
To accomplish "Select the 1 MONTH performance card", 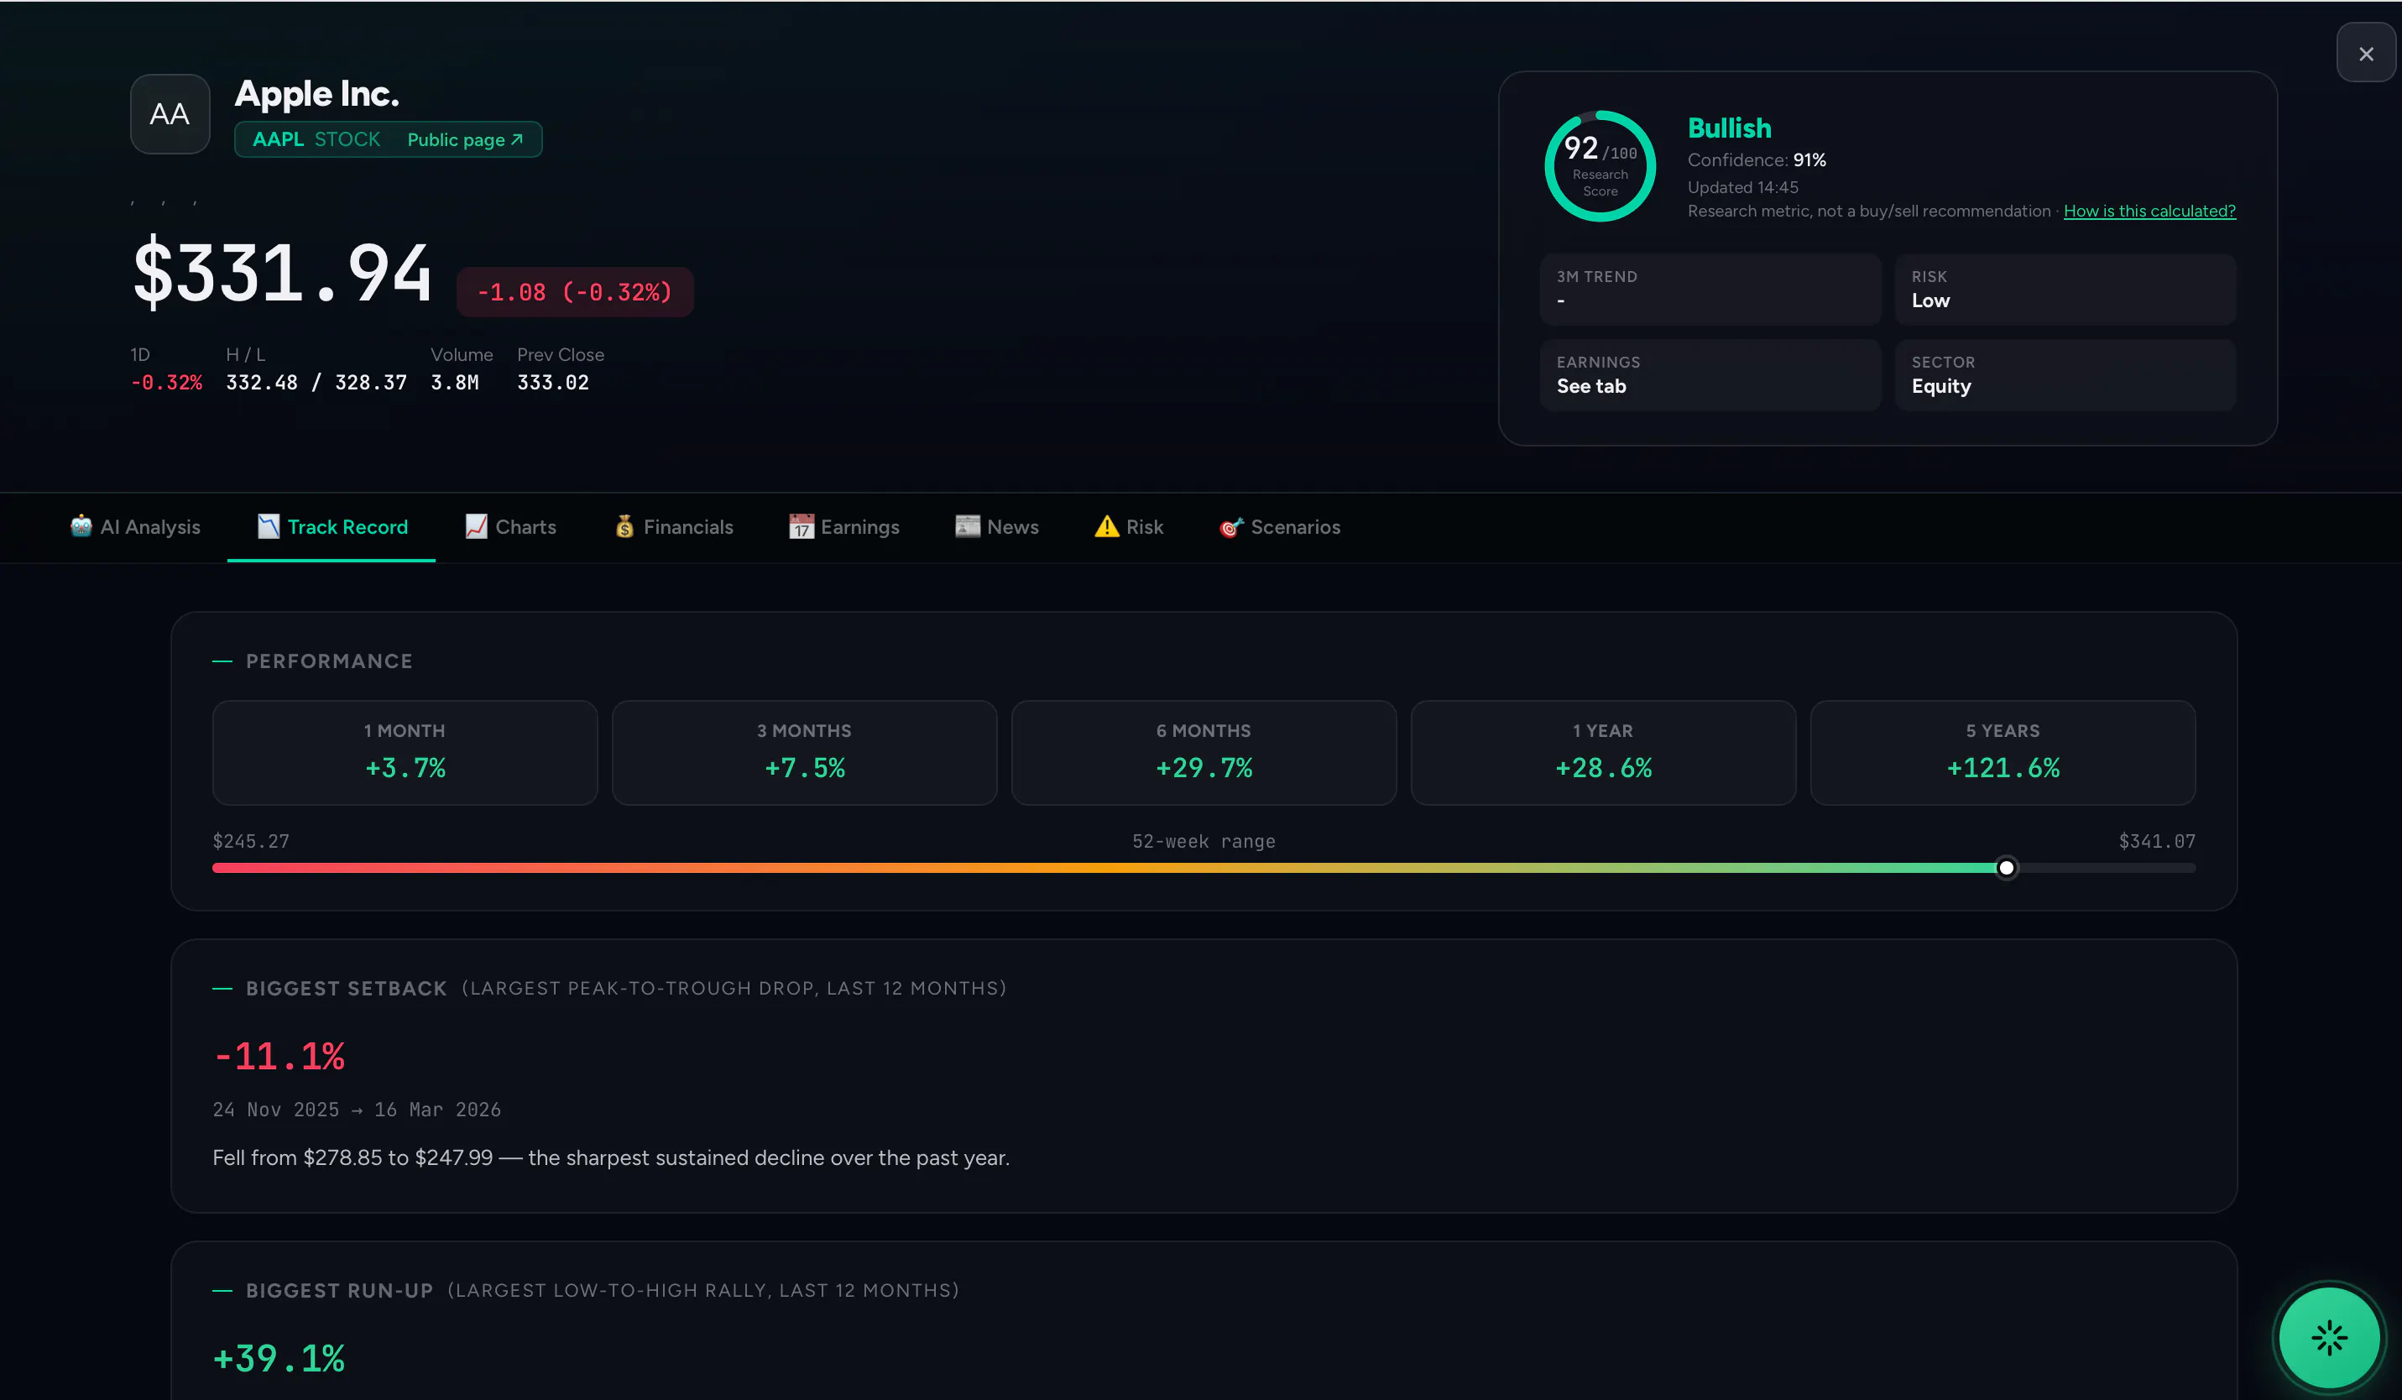I will tap(405, 753).
